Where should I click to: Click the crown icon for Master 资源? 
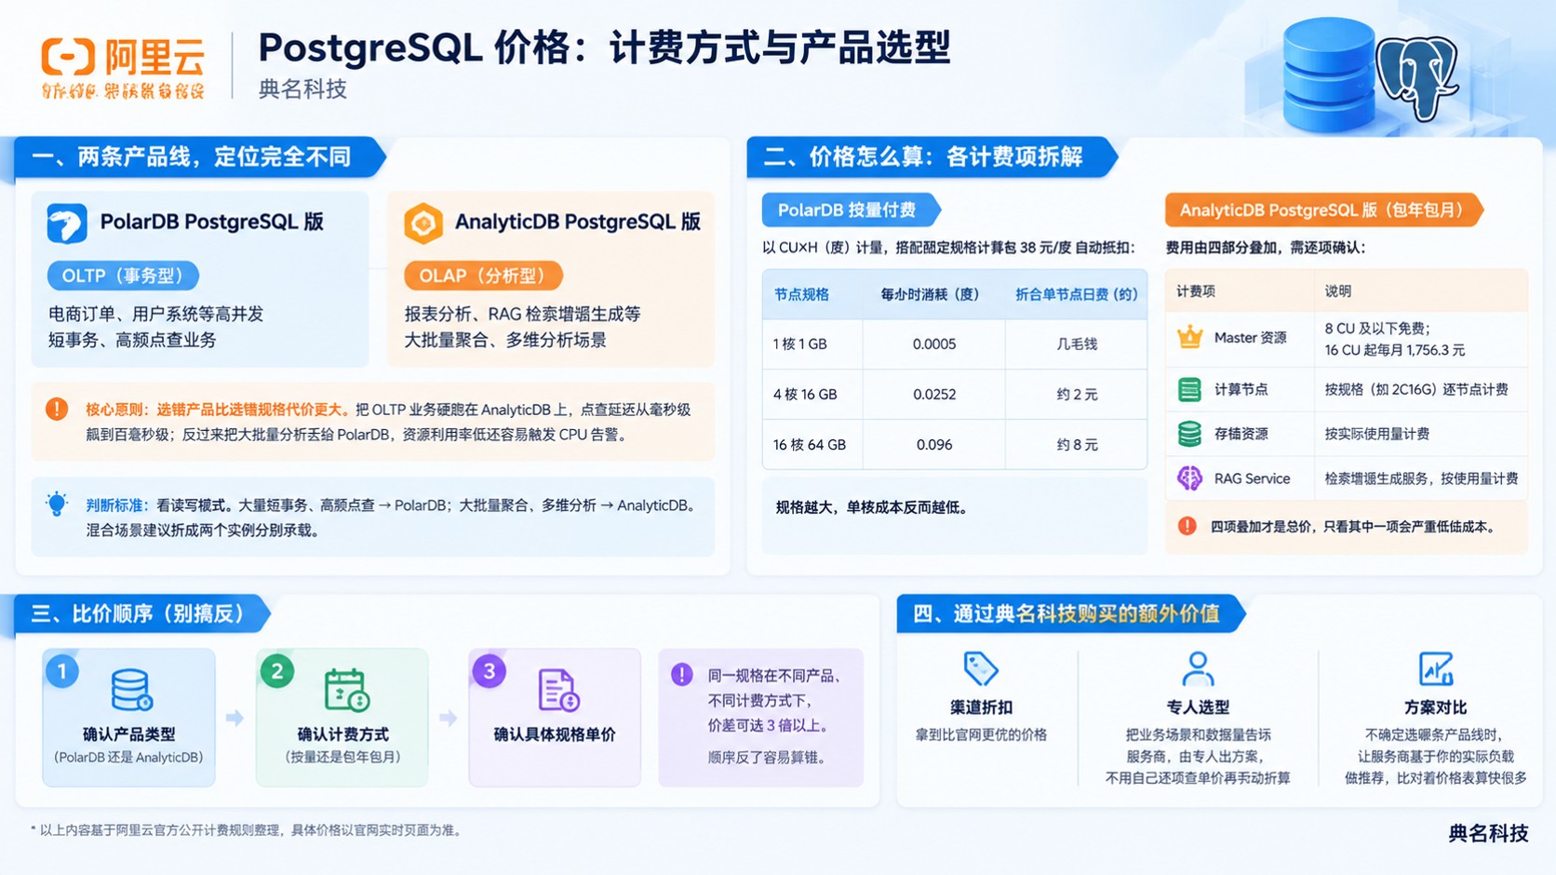(1189, 337)
